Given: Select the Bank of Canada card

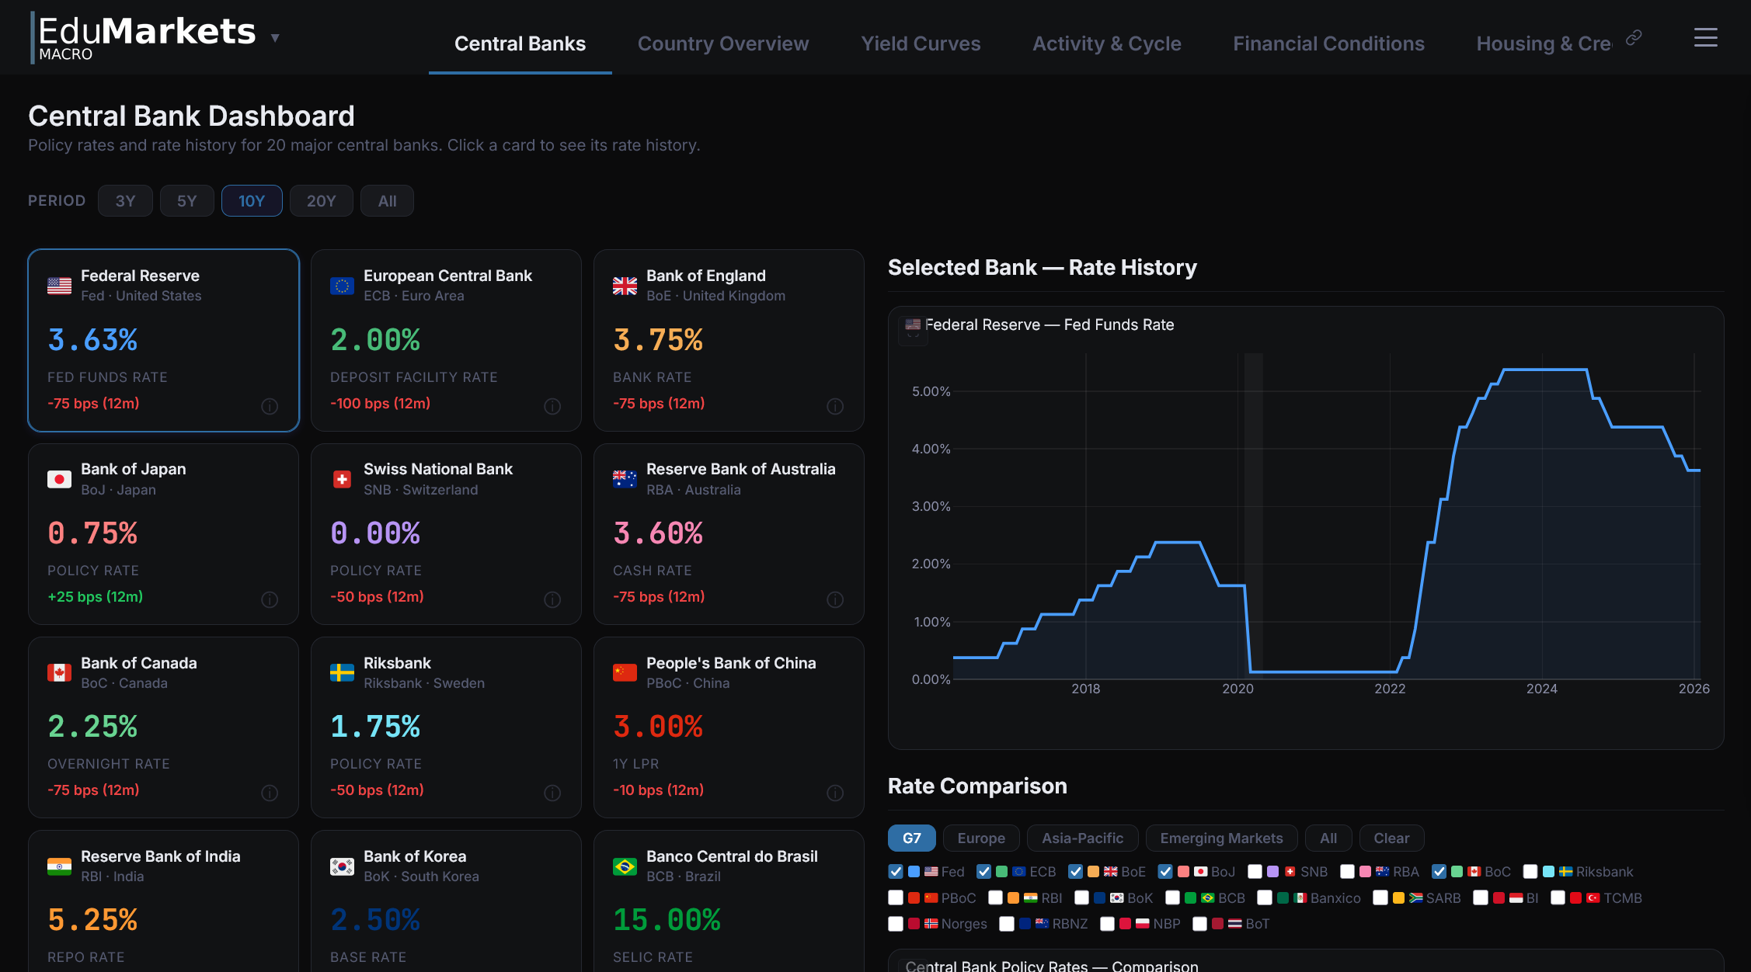Looking at the screenshot, I should 162,727.
